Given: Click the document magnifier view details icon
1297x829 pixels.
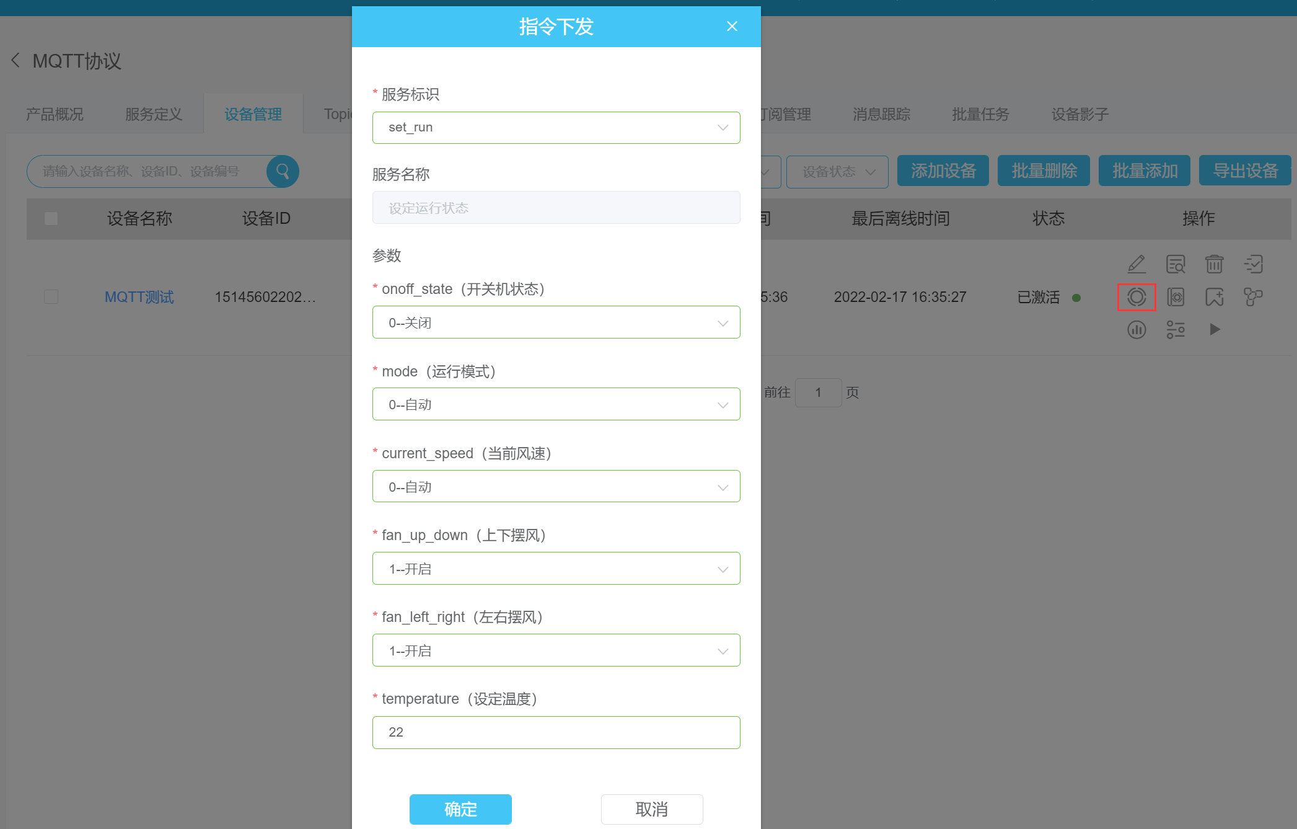Looking at the screenshot, I should 1175,264.
